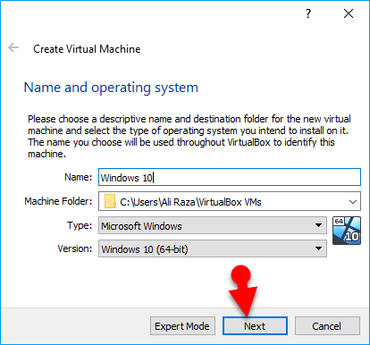Close the Create Virtual Machine dialog
This screenshot has height=345, width=370.
pos(349,13)
